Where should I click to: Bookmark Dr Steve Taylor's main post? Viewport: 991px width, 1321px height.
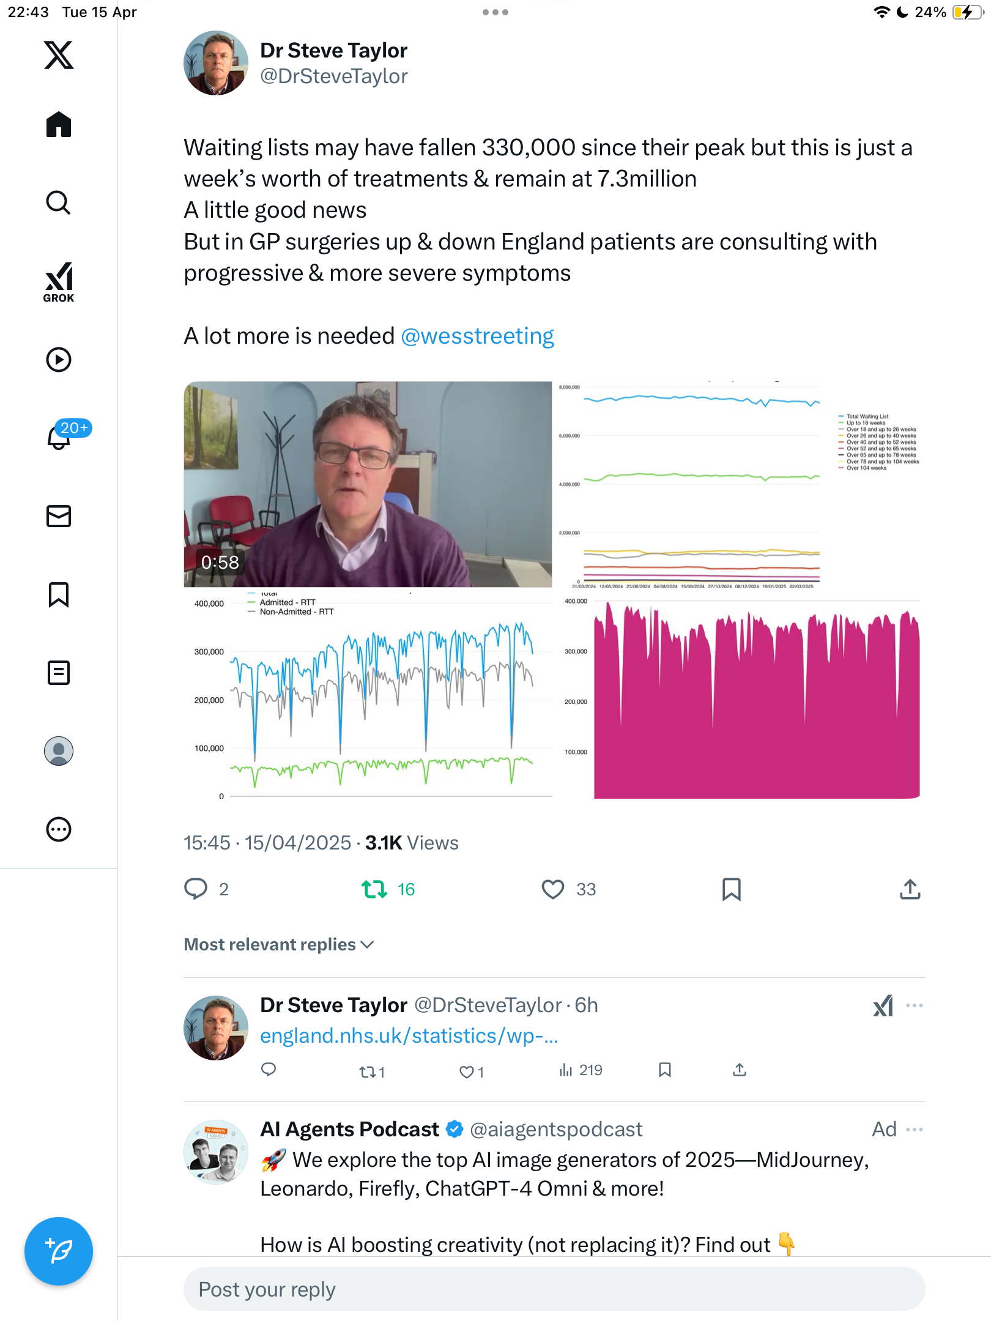pyautogui.click(x=732, y=889)
